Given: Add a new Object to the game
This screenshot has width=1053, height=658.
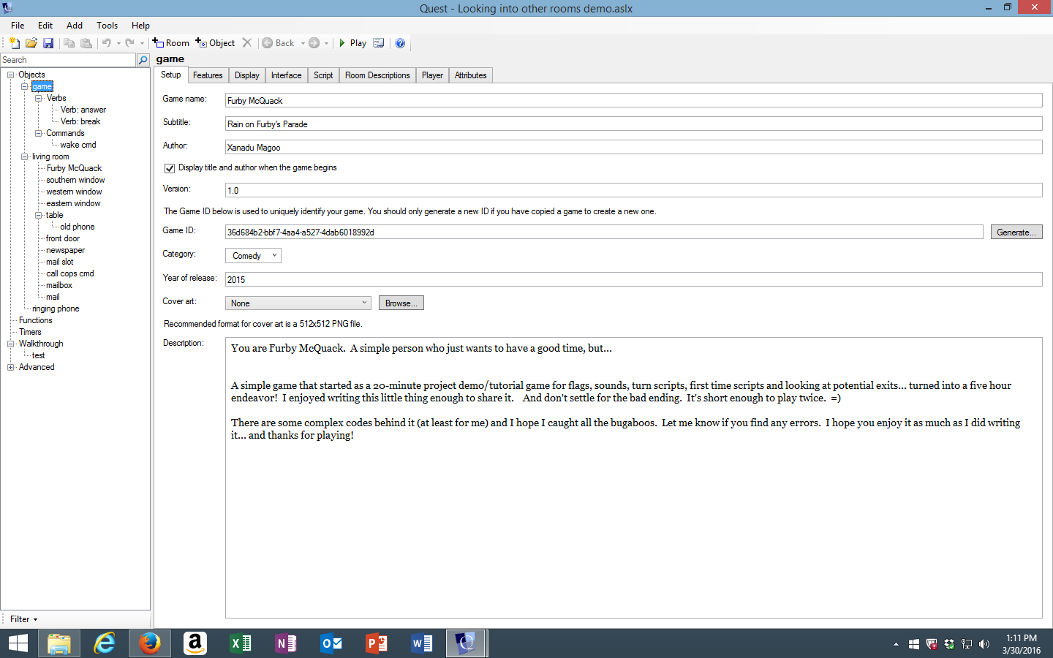Looking at the screenshot, I should 215,42.
